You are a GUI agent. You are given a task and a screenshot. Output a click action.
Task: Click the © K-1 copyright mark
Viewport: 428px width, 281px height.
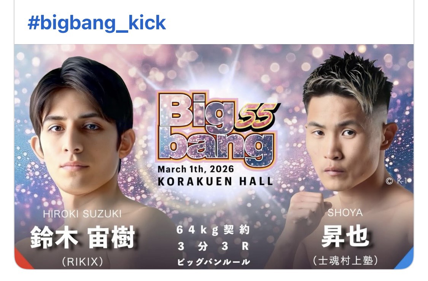click(398, 181)
